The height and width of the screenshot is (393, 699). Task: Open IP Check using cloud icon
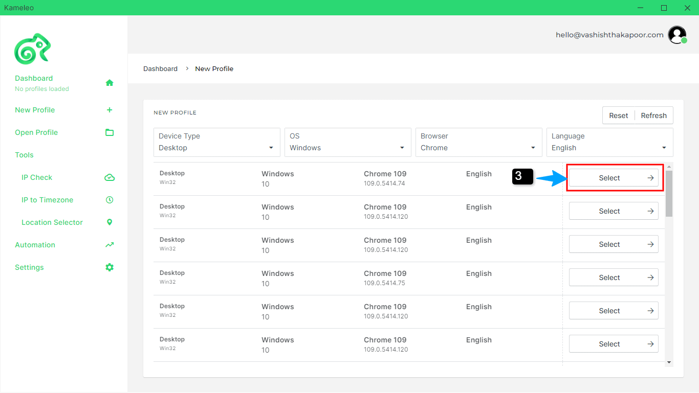coord(110,177)
